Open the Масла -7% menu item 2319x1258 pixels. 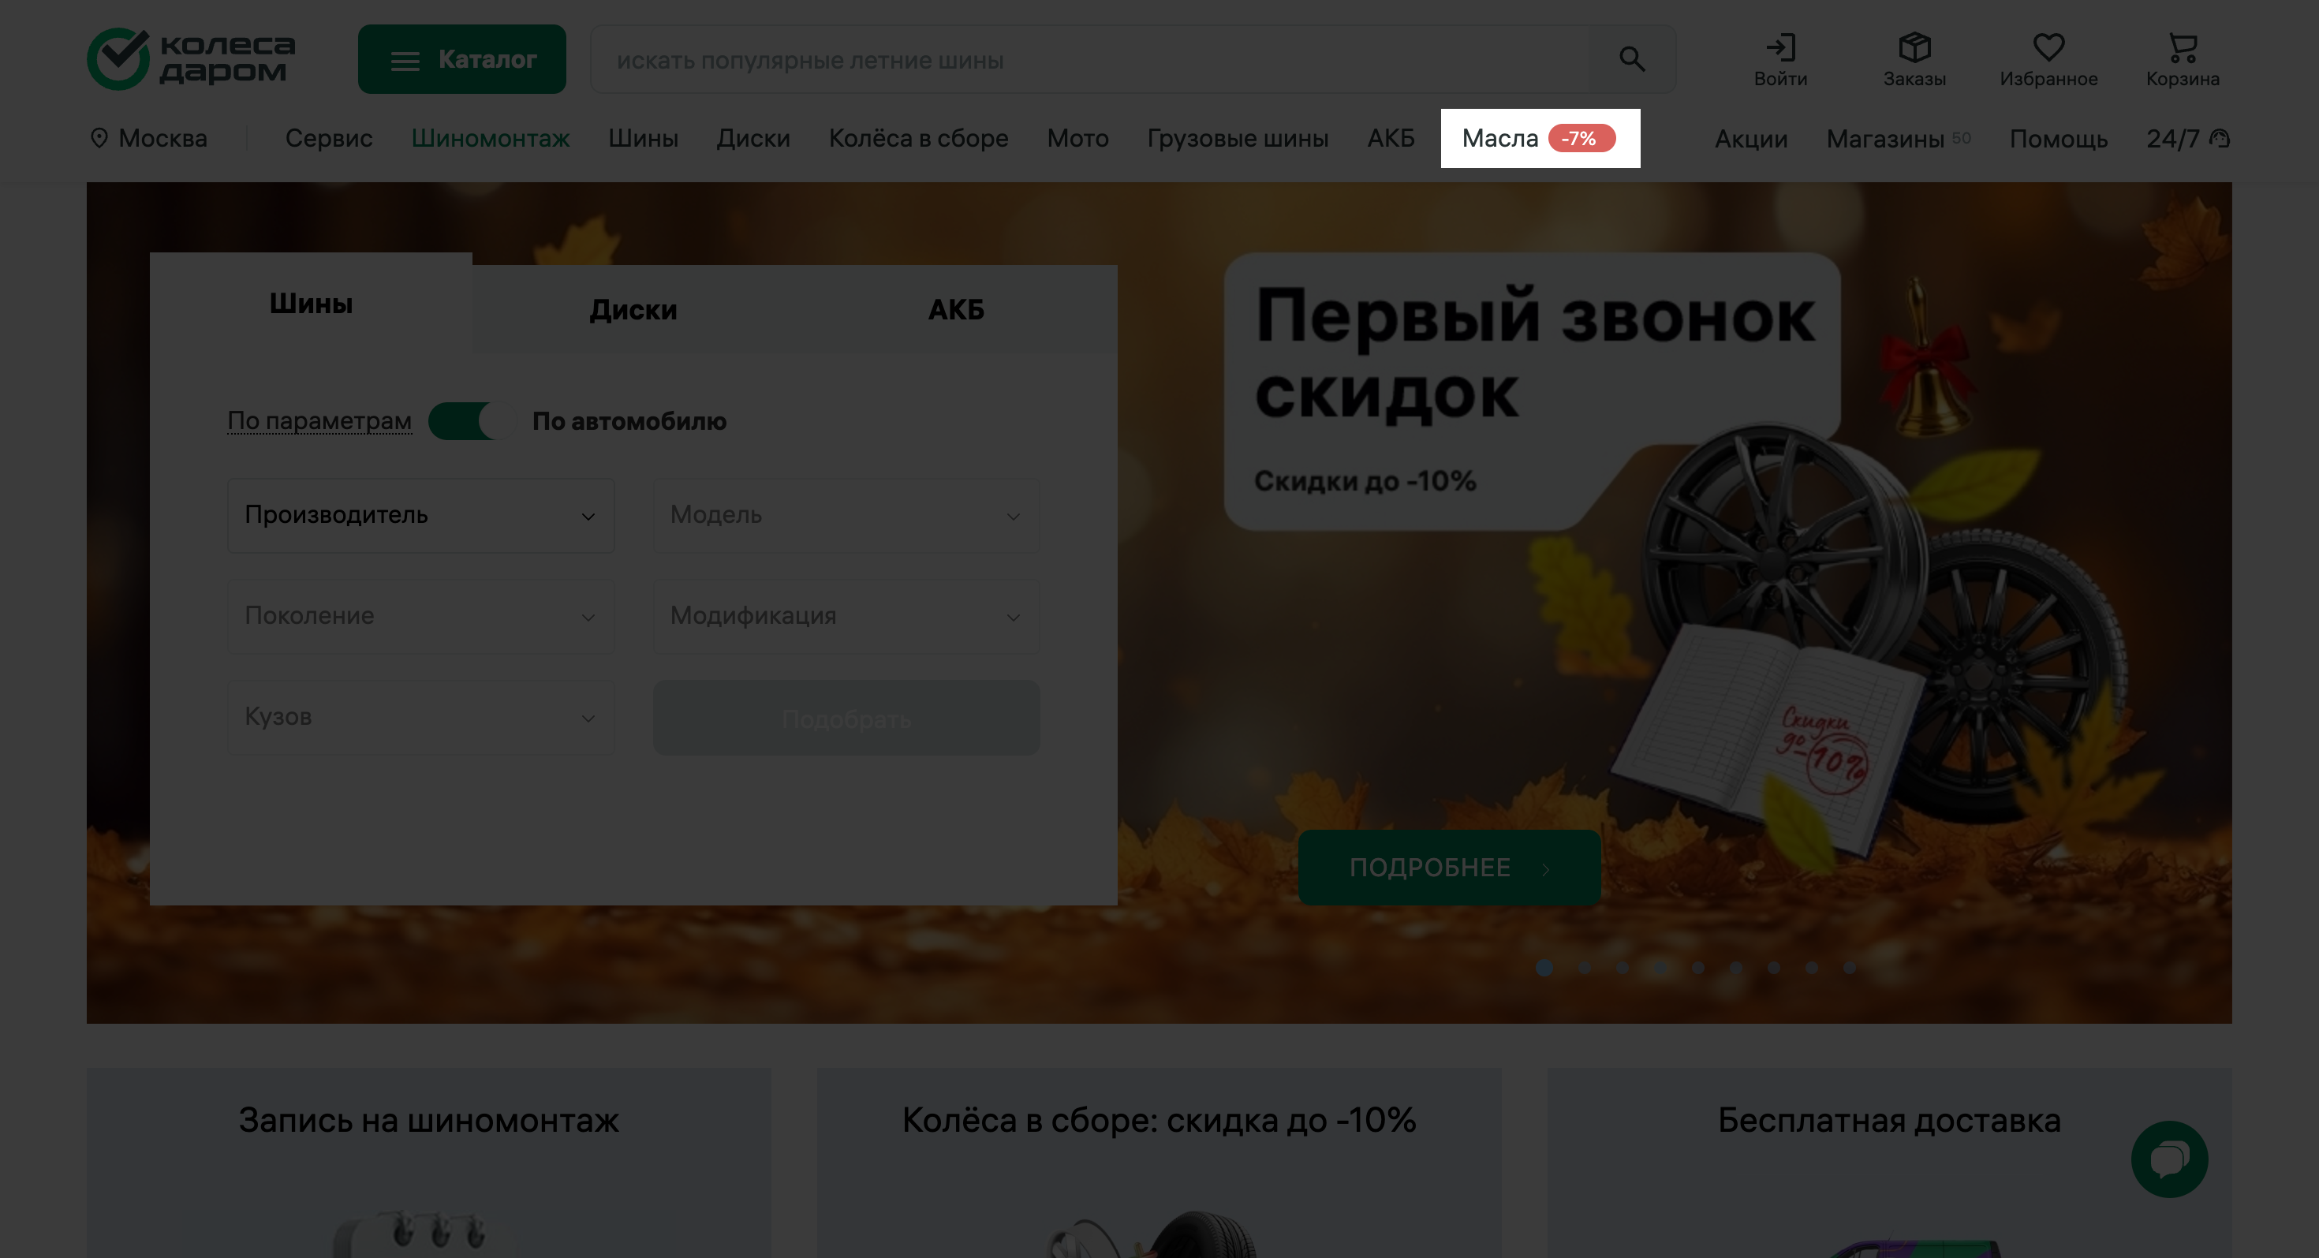pyautogui.click(x=1540, y=139)
